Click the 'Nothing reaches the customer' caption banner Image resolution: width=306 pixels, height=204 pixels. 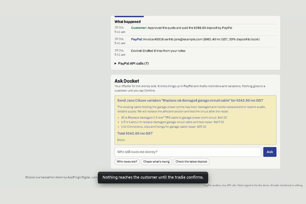coord(153,177)
